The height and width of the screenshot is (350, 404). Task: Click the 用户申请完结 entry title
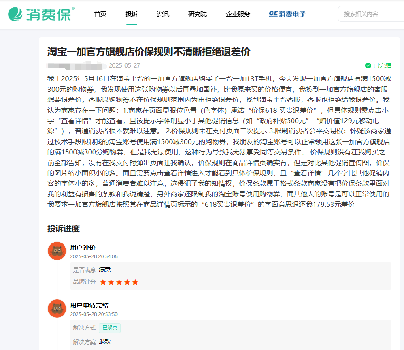(89, 305)
